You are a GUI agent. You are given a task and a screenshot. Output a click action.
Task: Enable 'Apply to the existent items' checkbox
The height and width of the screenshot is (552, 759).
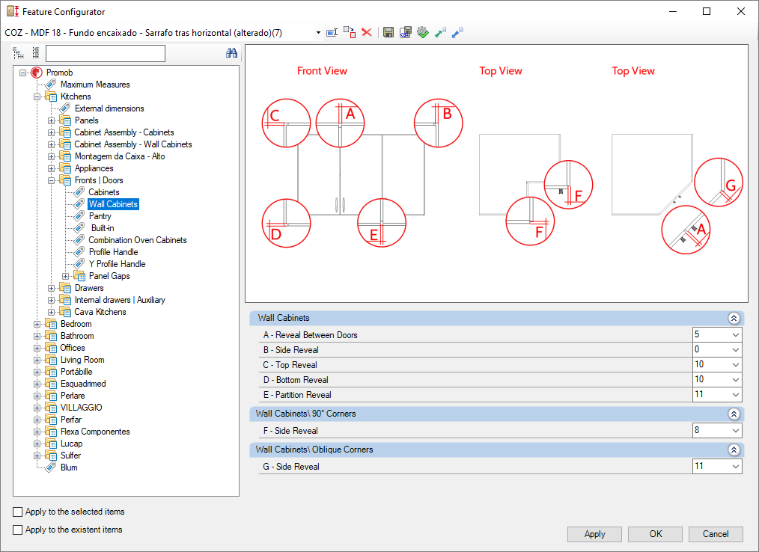(x=18, y=530)
